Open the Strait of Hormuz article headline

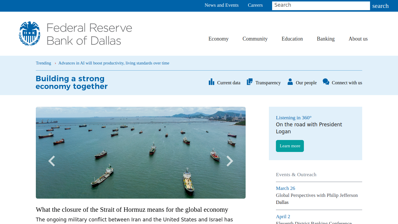132,210
